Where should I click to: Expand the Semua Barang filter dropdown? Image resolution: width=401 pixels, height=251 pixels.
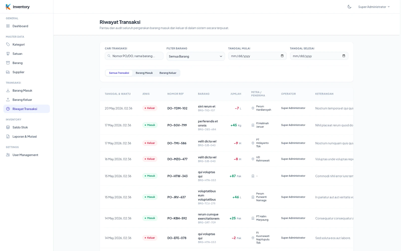point(196,56)
